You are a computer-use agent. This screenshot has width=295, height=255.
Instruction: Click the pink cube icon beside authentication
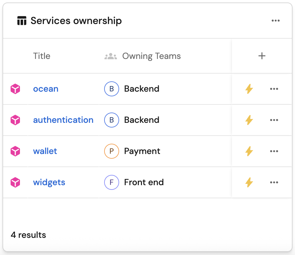(x=15, y=120)
